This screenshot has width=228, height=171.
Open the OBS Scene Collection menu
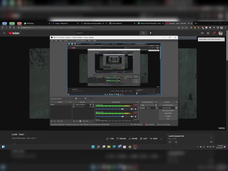(x=81, y=41)
